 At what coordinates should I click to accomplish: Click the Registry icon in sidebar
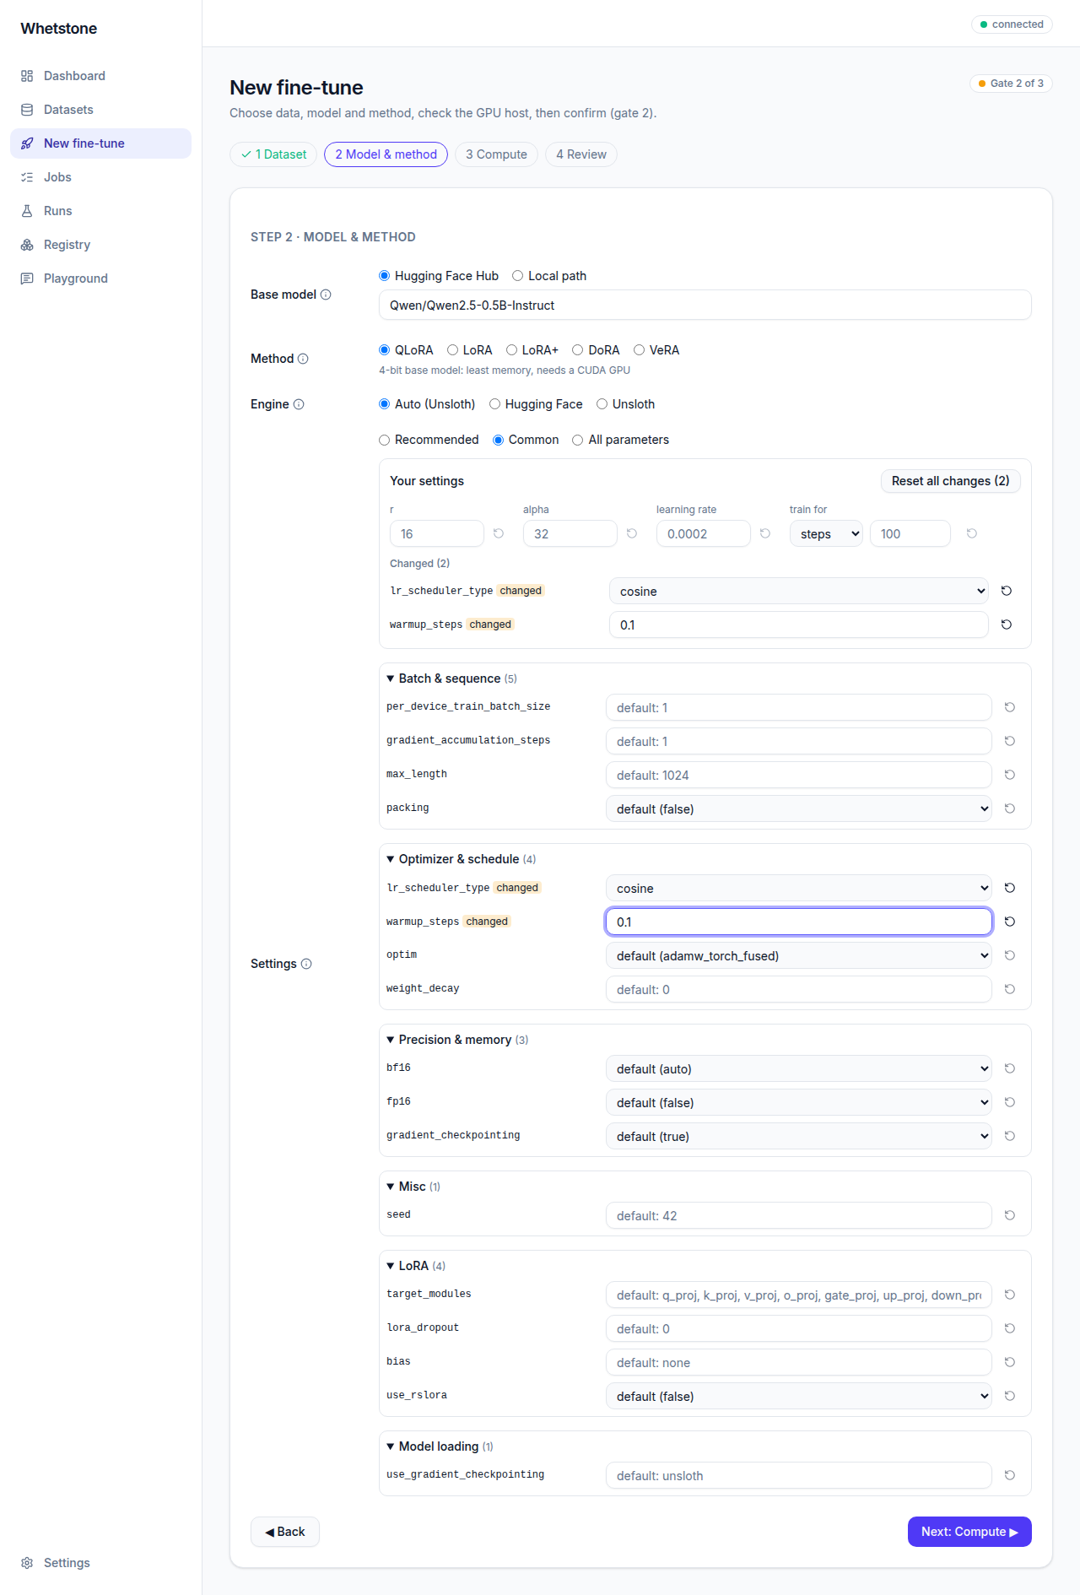pyautogui.click(x=27, y=245)
